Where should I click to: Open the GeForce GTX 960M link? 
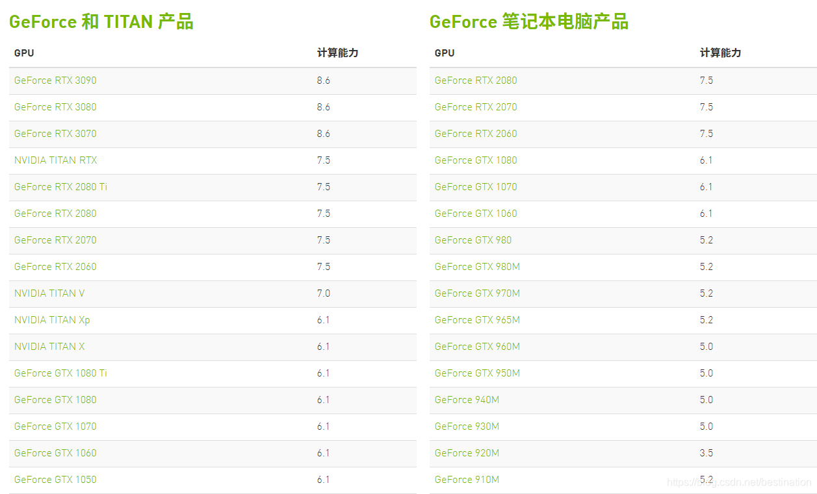tap(477, 347)
